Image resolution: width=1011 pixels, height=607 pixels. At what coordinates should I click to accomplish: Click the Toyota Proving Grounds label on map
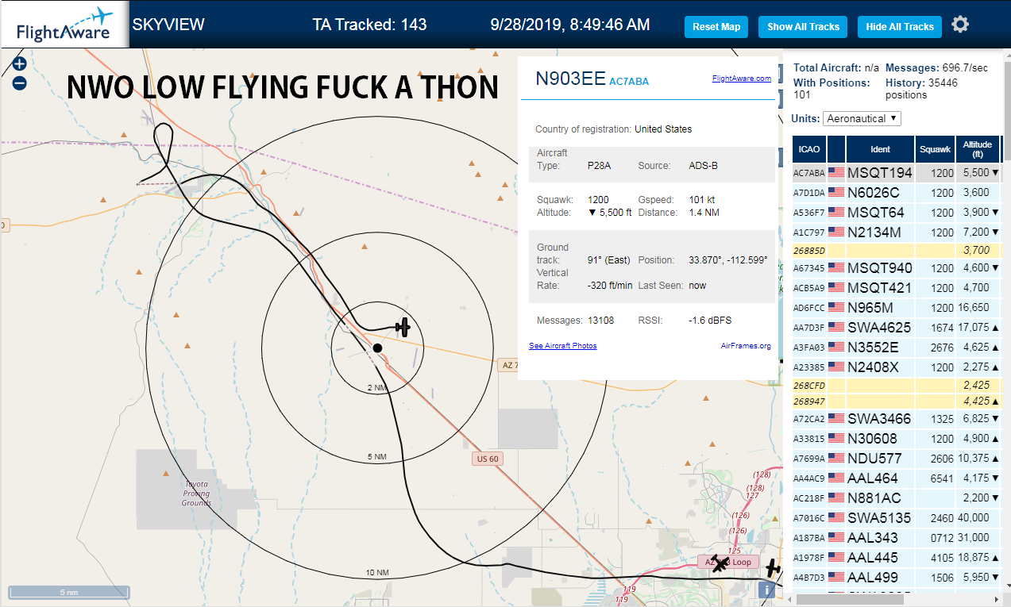196,493
